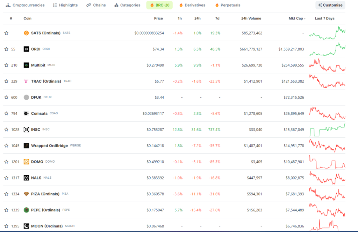Screen dimensions: 358x232
Task: Toggle the watchlist star for DFUK
Action: tap(6, 97)
